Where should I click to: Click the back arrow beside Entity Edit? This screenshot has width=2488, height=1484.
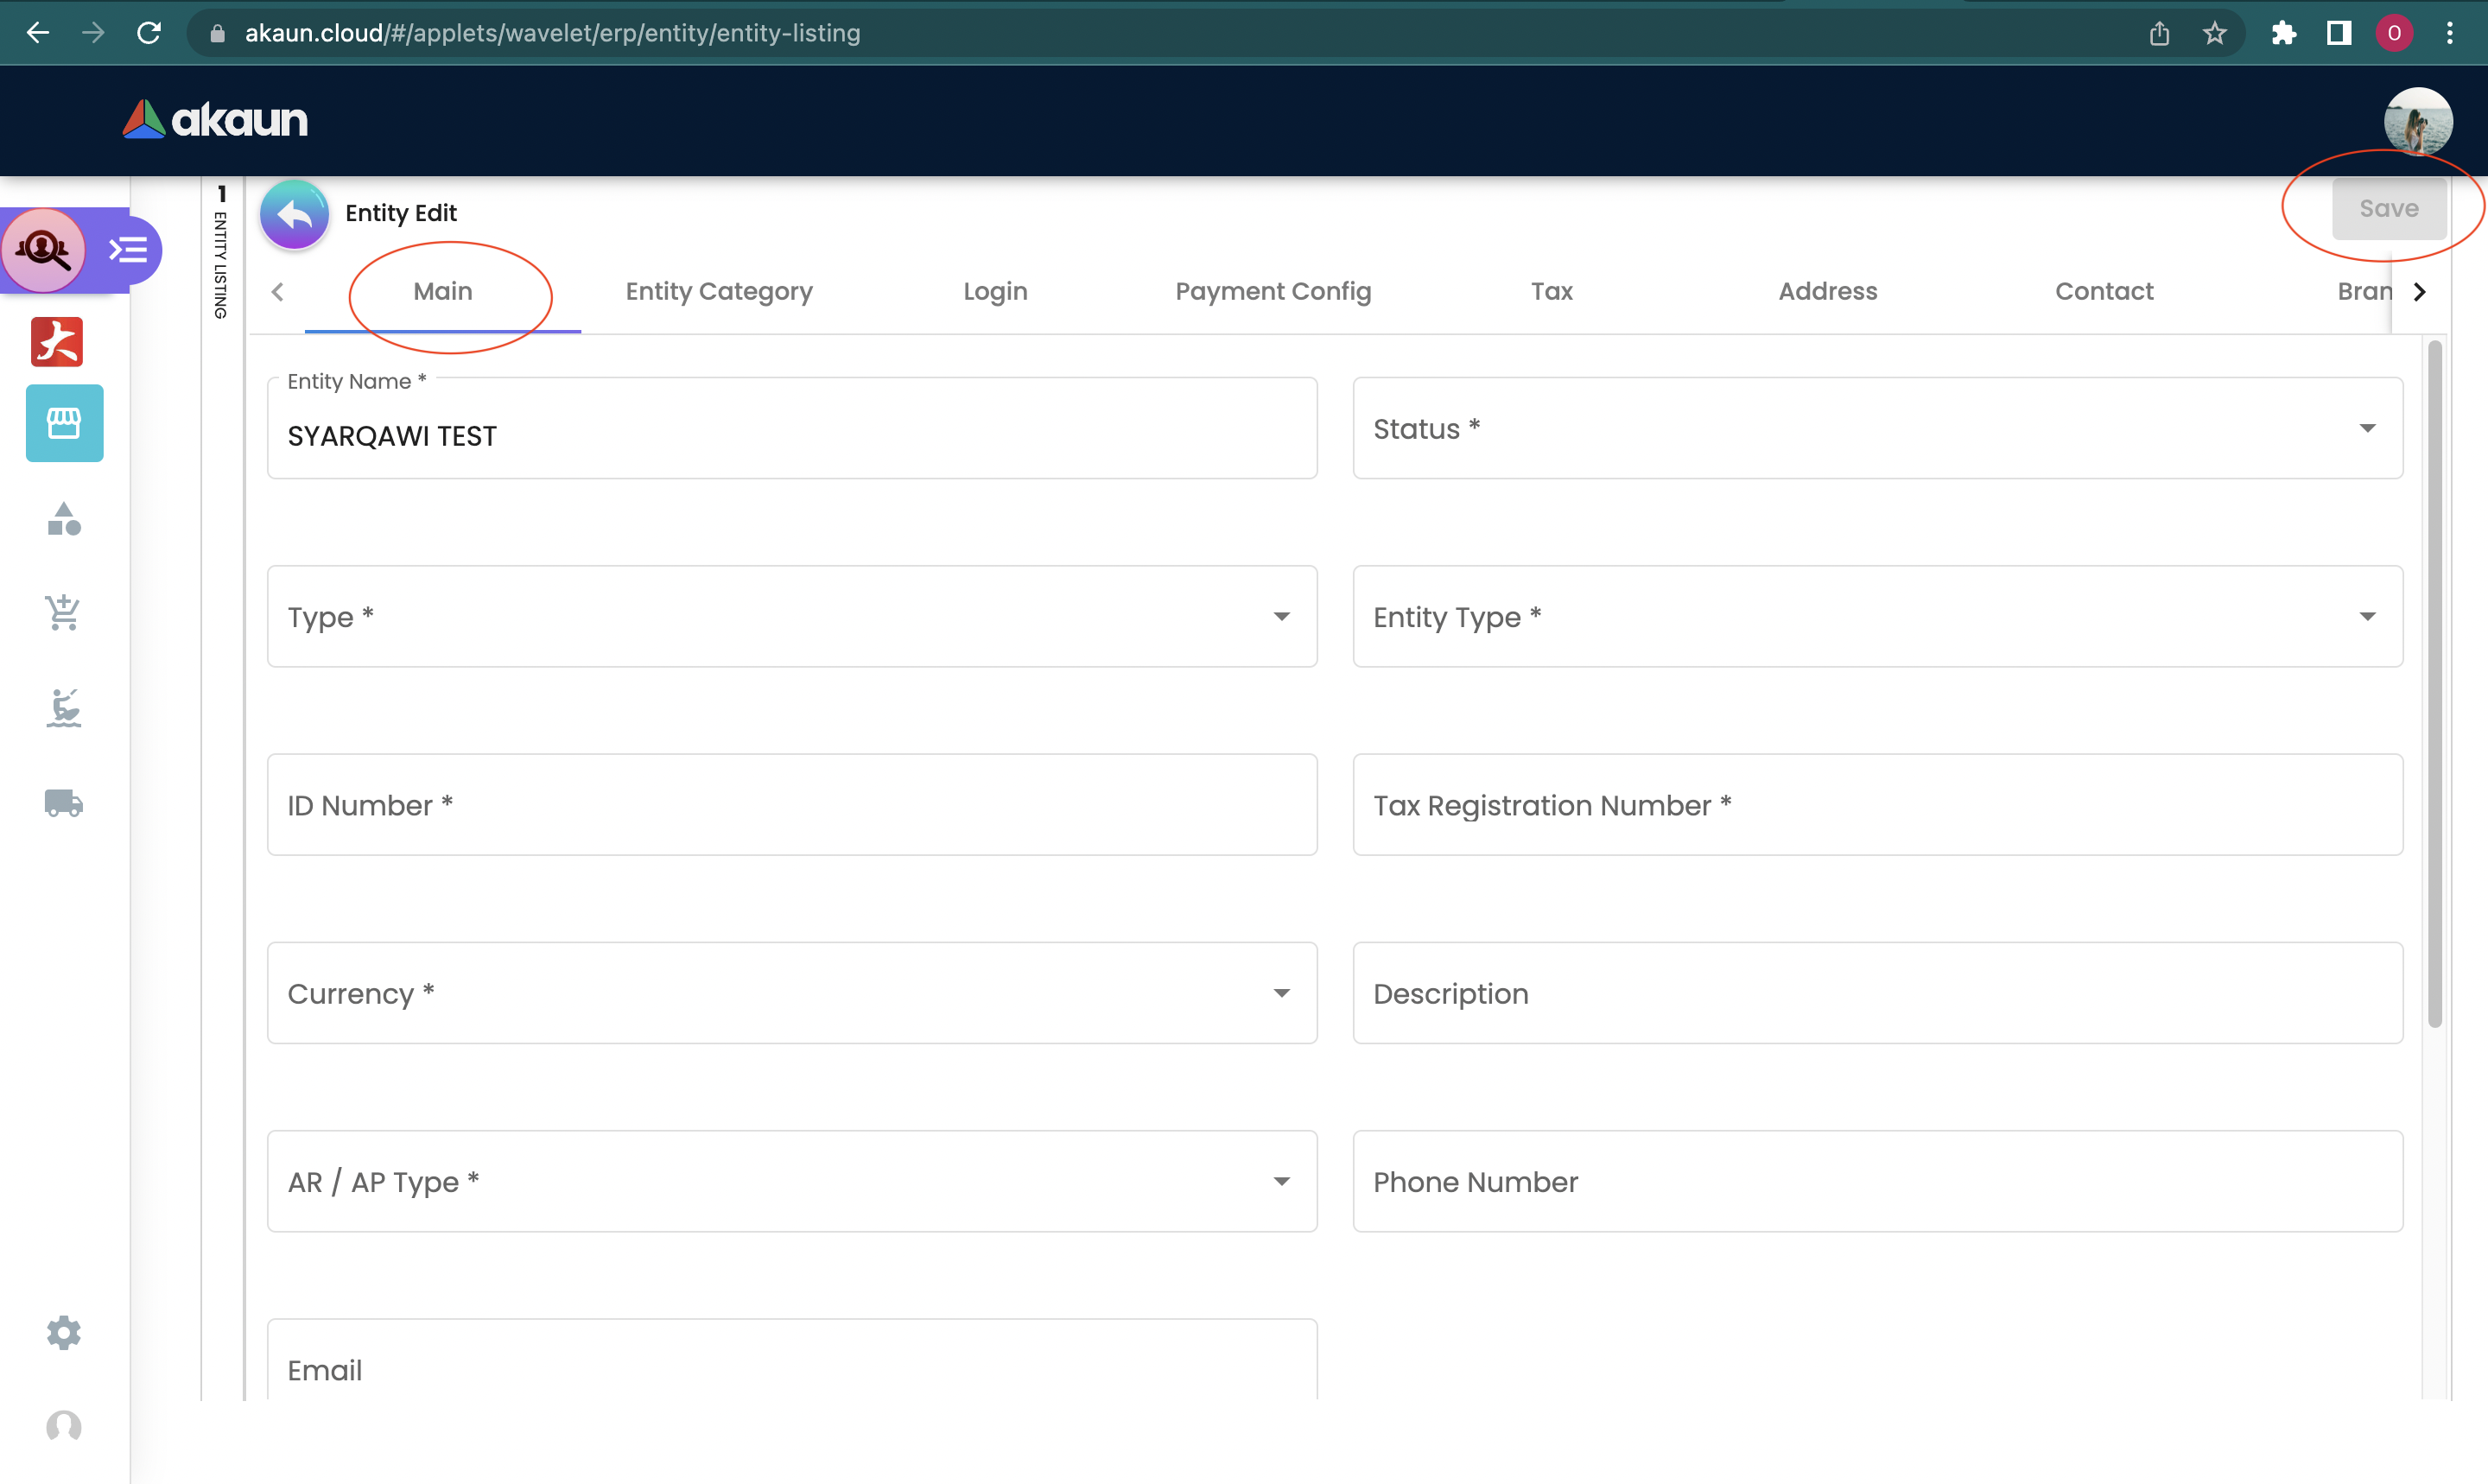(294, 213)
